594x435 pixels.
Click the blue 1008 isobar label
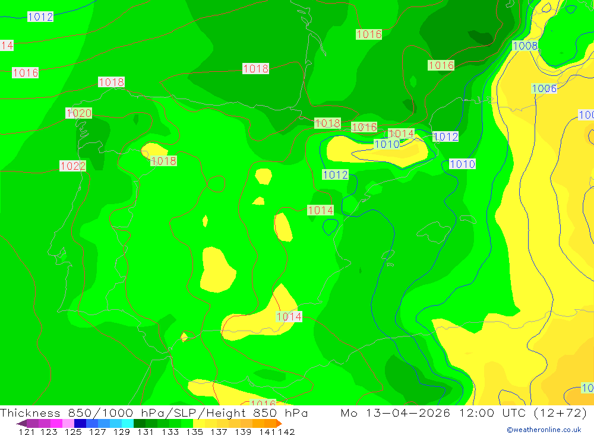coord(525,46)
